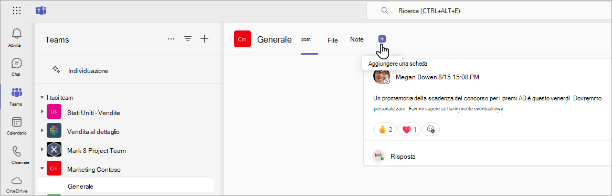
Task: Open the add reaction emoji picker
Action: [431, 129]
